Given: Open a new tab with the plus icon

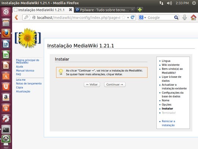Looking at the screenshot, I should (140, 10).
